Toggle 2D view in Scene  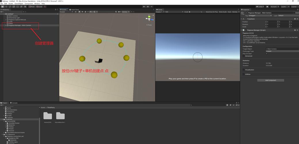(x=75, y=12)
